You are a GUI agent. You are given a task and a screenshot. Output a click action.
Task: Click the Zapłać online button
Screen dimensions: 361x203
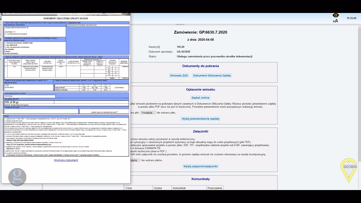[201, 98]
